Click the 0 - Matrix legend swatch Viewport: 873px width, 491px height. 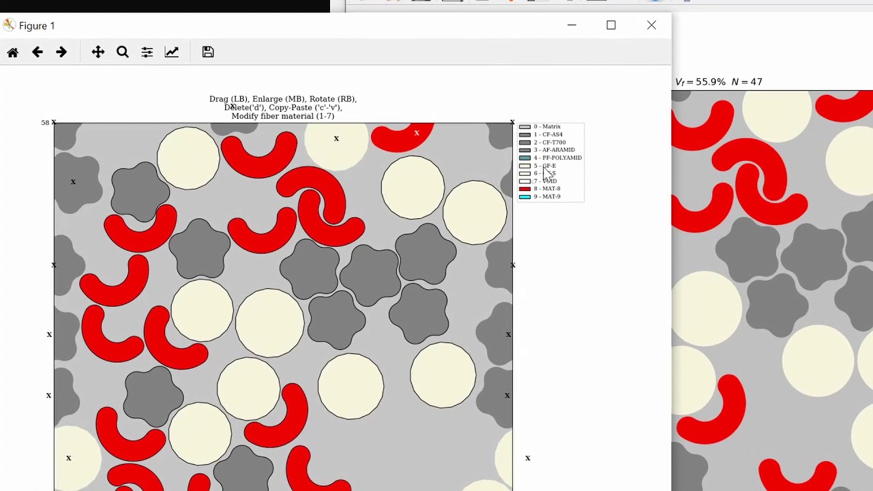point(524,127)
